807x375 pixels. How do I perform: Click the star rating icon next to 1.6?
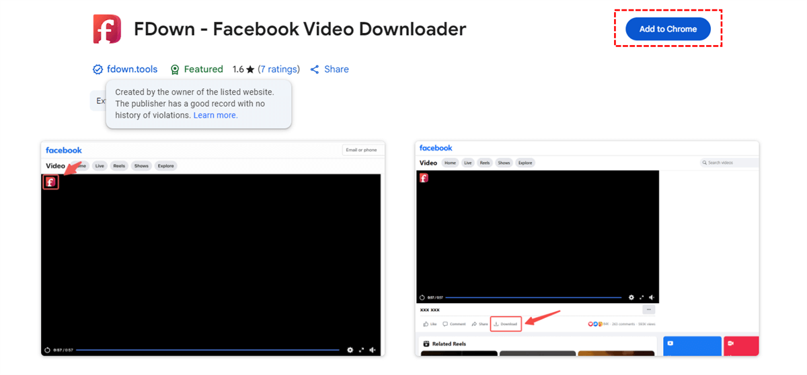coord(250,69)
